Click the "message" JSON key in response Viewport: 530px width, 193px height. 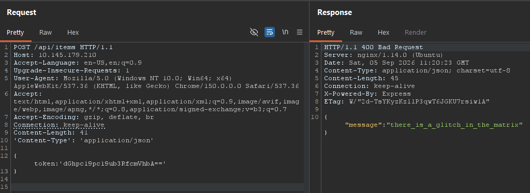point(363,125)
